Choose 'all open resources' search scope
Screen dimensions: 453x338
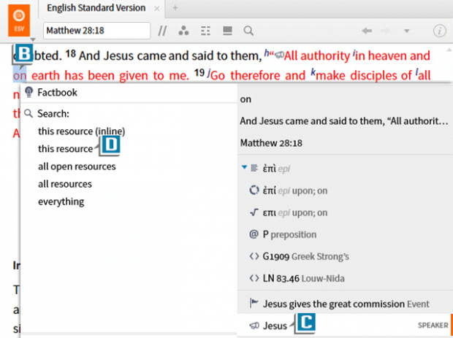(x=77, y=166)
